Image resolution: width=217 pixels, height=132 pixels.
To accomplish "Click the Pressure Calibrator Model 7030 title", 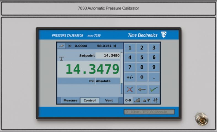I will (x=76, y=35).
